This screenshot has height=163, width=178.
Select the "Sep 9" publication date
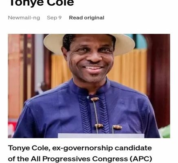click(54, 18)
